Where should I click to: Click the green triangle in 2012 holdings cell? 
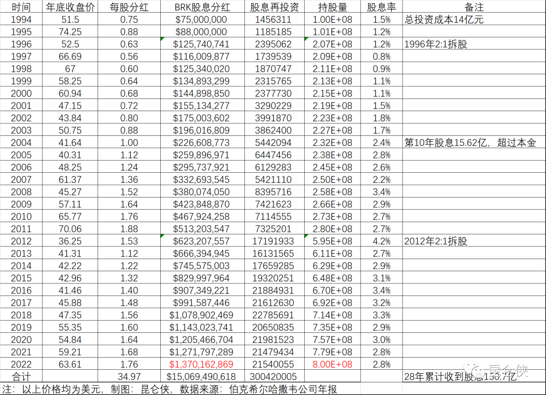[306, 236]
